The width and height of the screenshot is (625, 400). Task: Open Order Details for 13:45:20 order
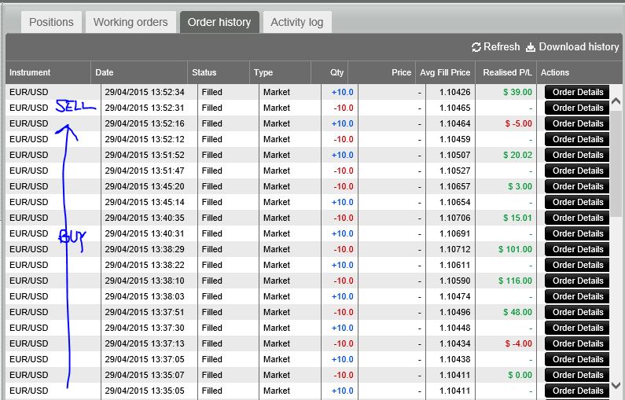click(x=577, y=186)
